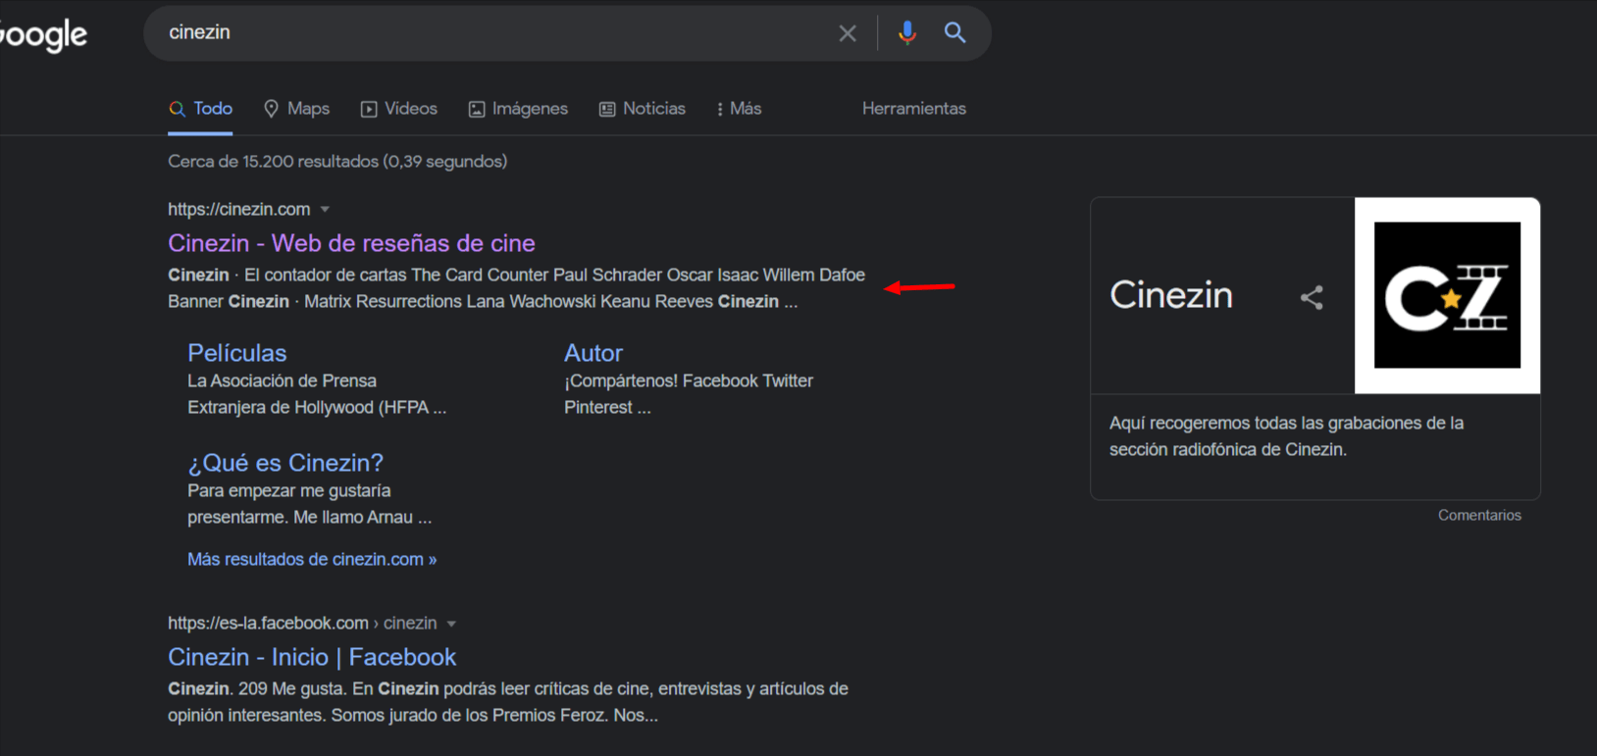Clear the search box with the X icon

click(x=848, y=33)
